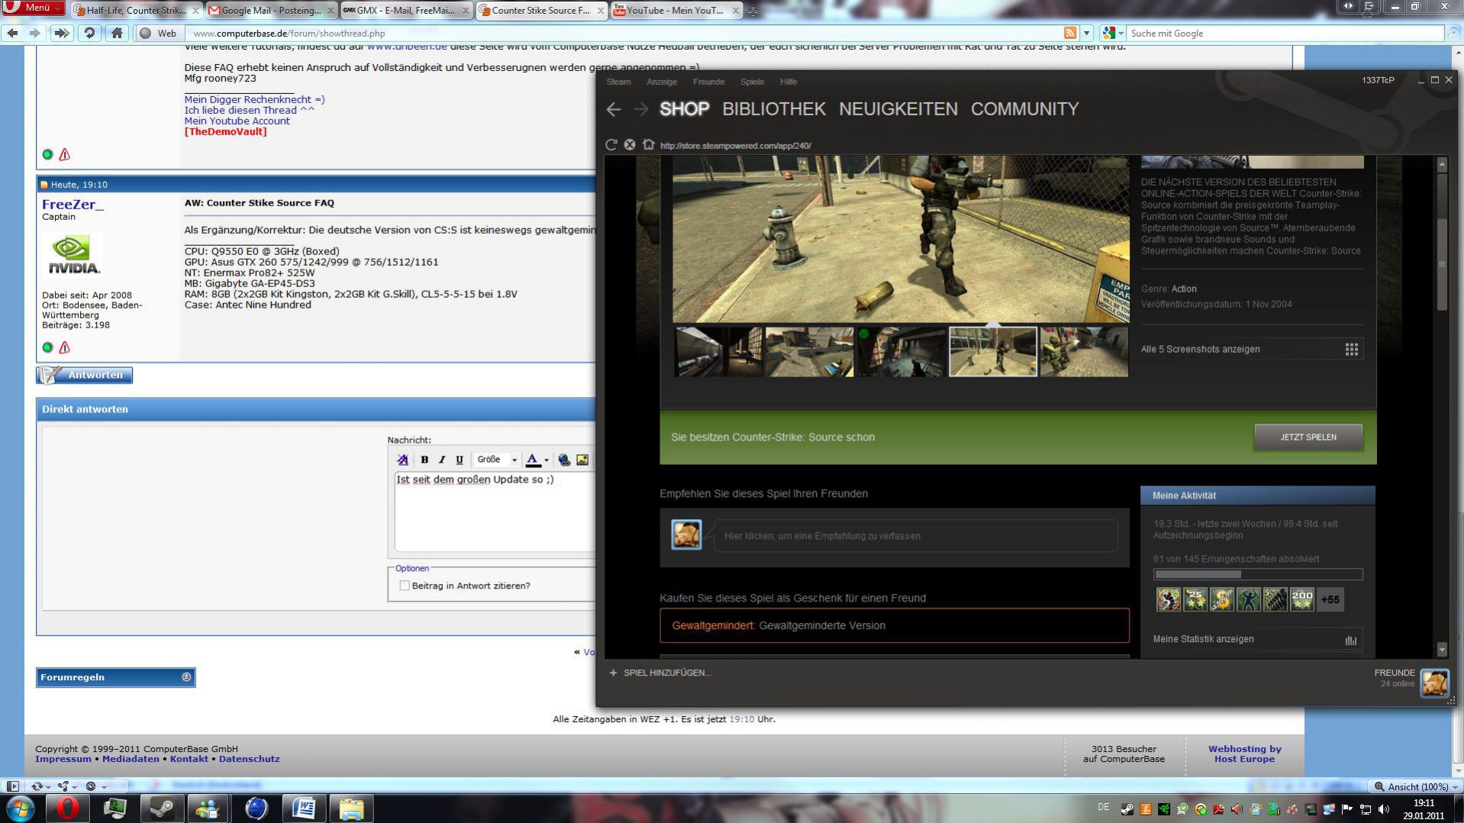This screenshot has height=823, width=1464.
Task: Insert an image via the picture icon
Action: point(582,460)
